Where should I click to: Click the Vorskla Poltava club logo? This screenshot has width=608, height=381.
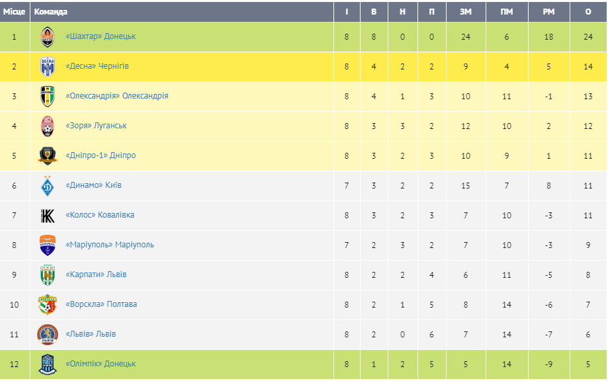coord(48,305)
